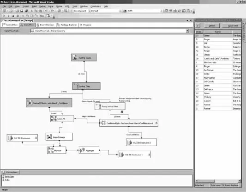Click the path search input field
Viewport: 246px width, 192px height.
tap(144, 11)
